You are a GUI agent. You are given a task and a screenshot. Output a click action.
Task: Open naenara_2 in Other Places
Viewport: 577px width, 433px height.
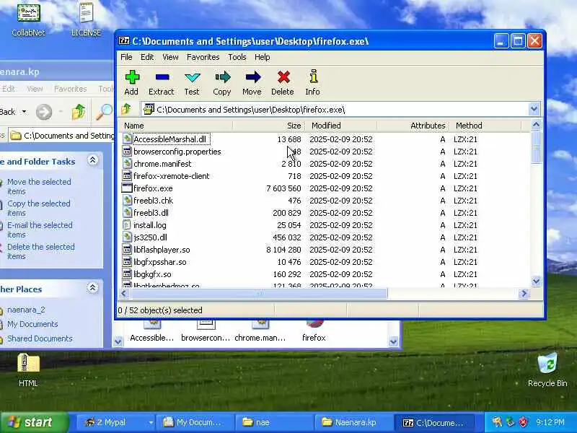pos(26,310)
